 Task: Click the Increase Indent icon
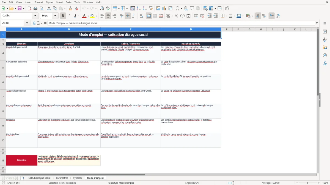[x=210, y=16]
